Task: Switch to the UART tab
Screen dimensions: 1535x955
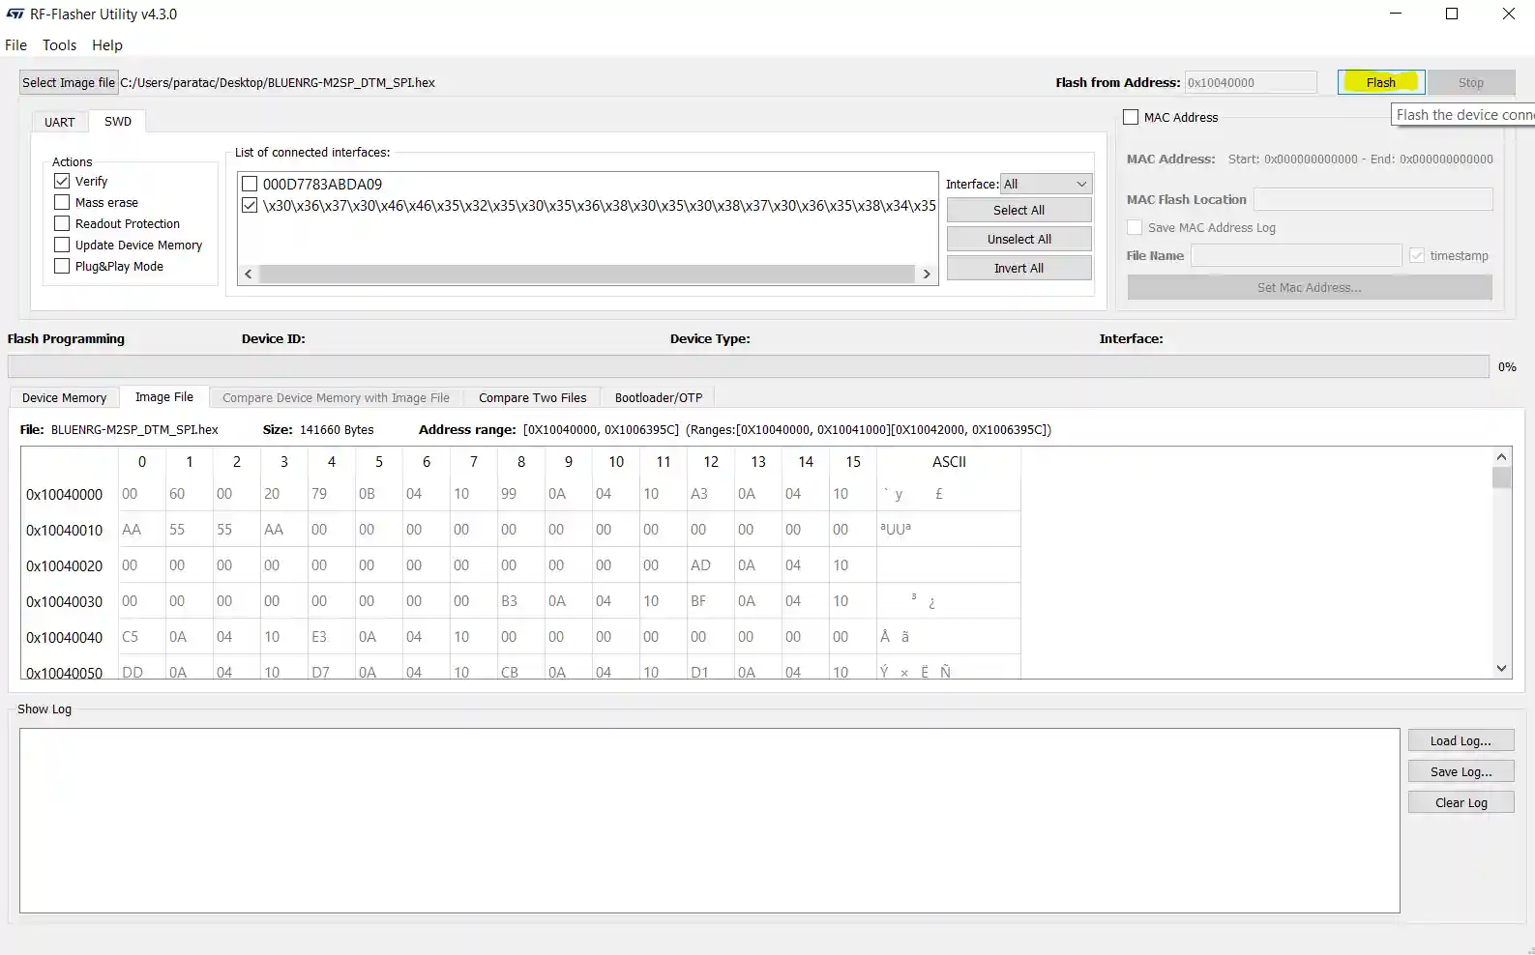Action: pyautogui.click(x=59, y=122)
